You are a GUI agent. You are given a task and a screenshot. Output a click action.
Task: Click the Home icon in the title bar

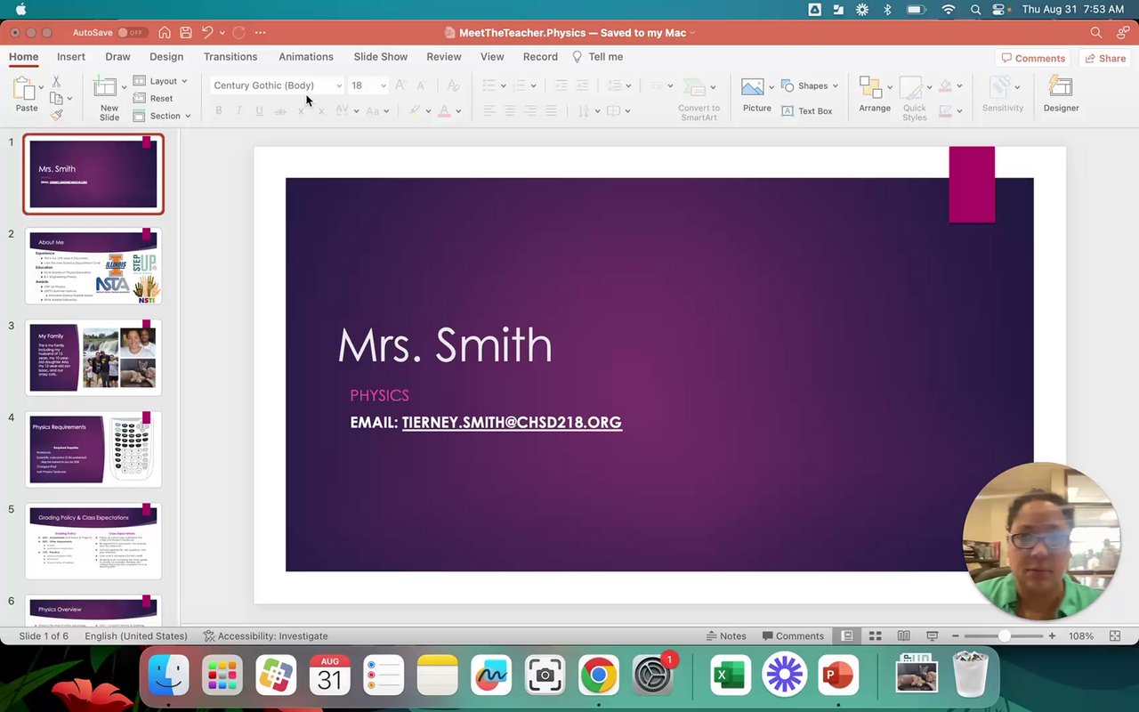point(165,33)
